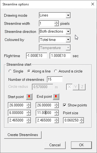Increase the Streamline width spinner value
Image resolution: width=97 pixels, height=153 pixels.
[x=56, y=22]
